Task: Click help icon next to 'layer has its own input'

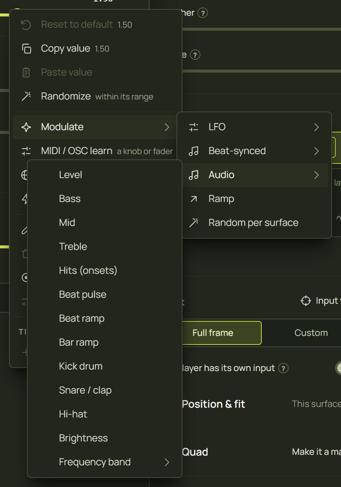Action: [x=283, y=368]
